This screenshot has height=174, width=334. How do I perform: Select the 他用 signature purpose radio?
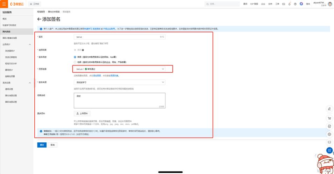(x=75, y=62)
